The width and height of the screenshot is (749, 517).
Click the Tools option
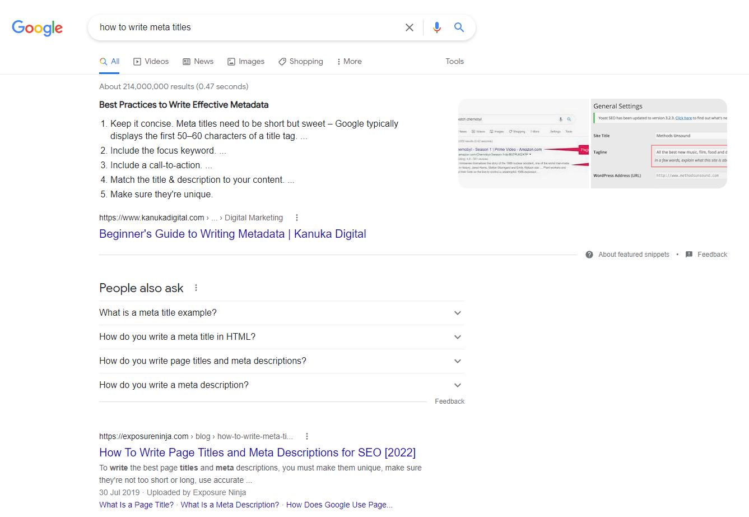point(454,61)
